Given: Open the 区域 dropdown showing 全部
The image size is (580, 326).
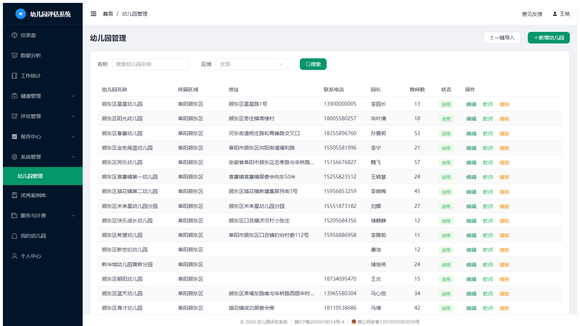Looking at the screenshot, I should pyautogui.click(x=252, y=64).
